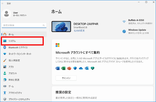Minimize the Settings window
The height and width of the screenshot is (102, 156).
pos(139,2)
